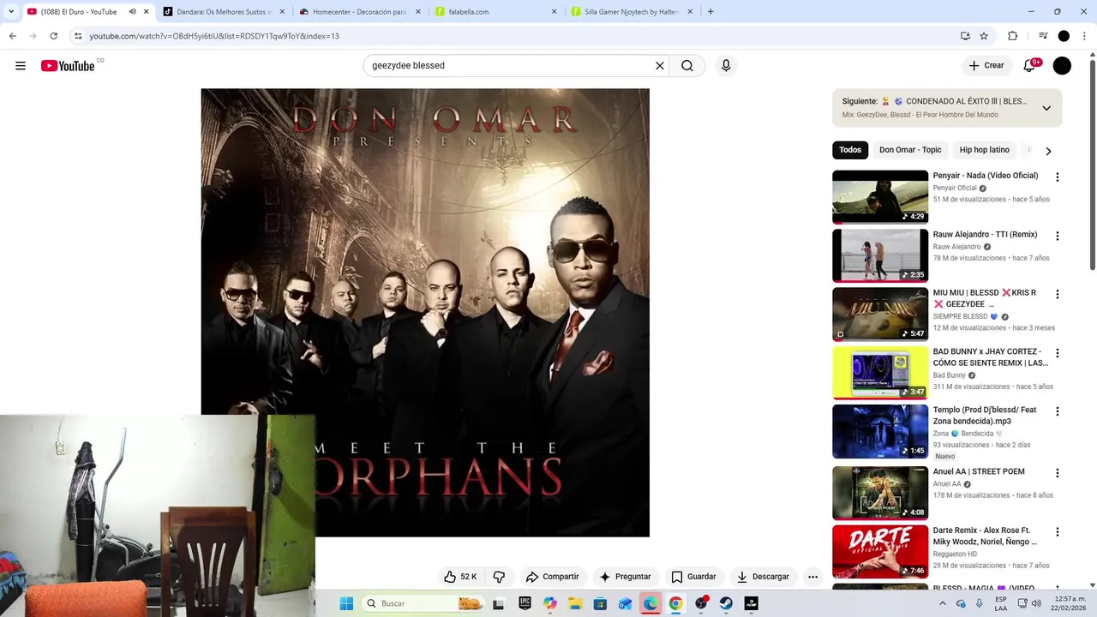Expand the Siguiente mix playlist panel
1097x617 pixels.
(x=1046, y=108)
